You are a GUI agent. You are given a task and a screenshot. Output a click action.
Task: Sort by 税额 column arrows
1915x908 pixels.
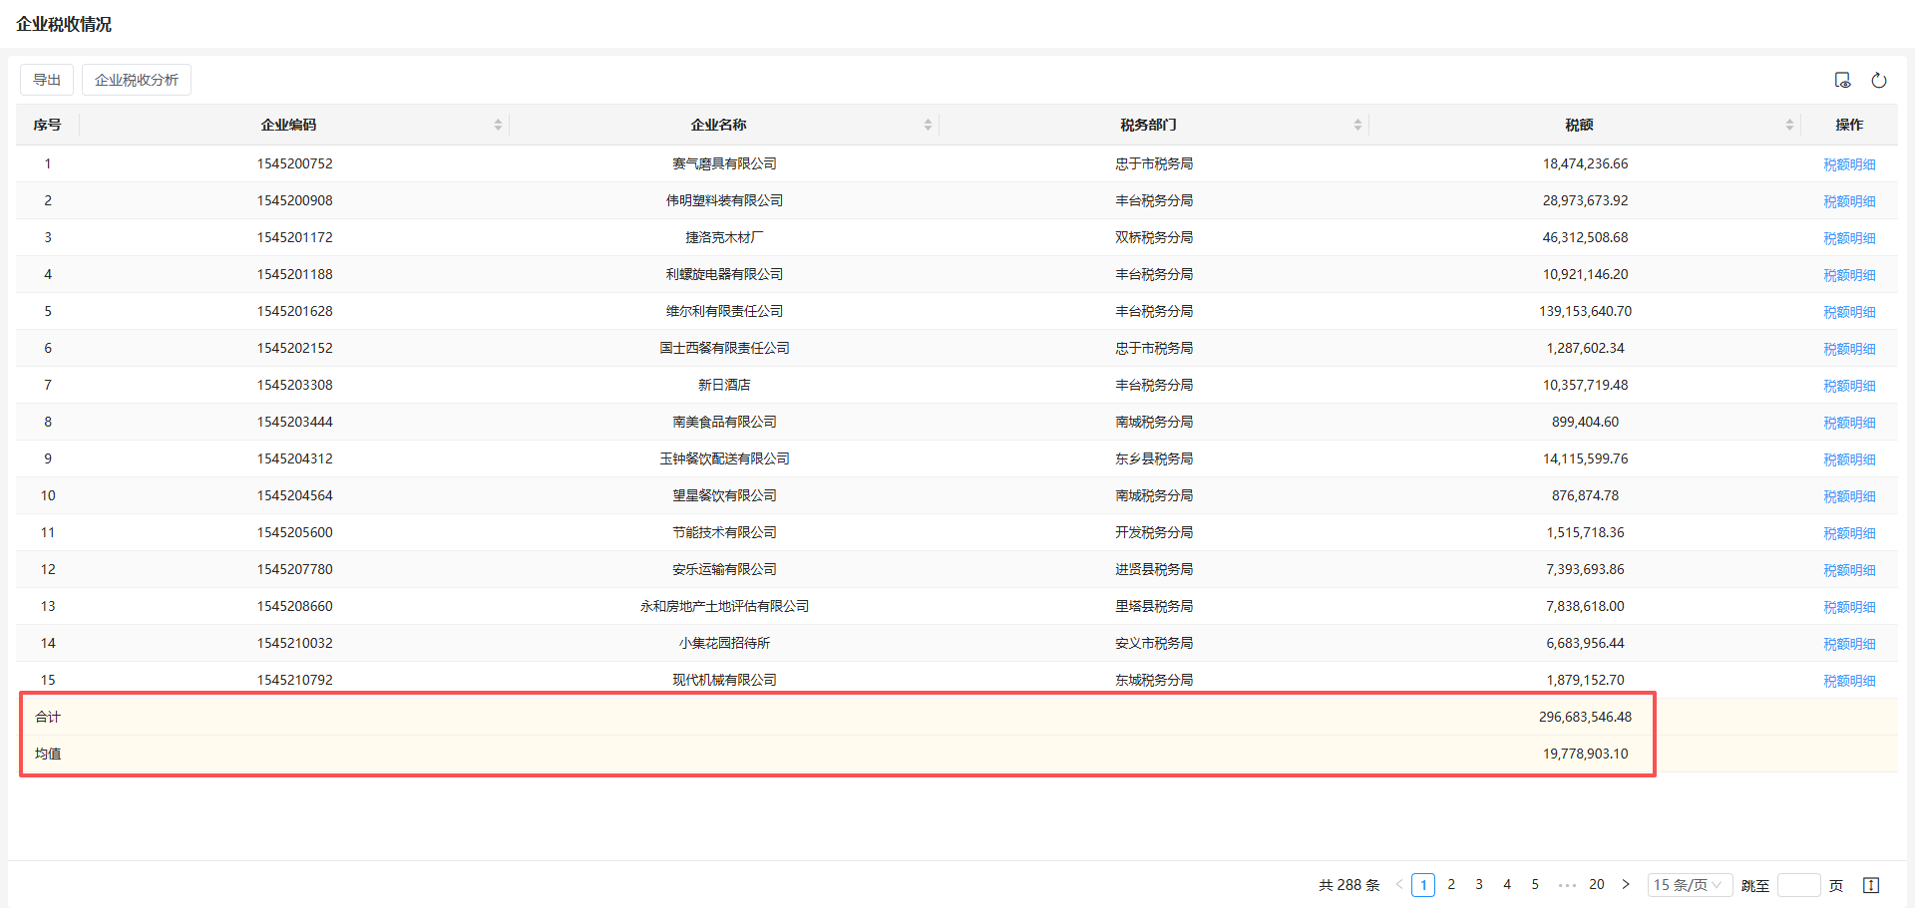tap(1789, 125)
